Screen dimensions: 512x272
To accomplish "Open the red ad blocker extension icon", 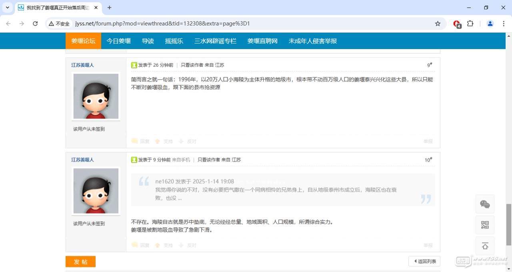I will click(457, 24).
